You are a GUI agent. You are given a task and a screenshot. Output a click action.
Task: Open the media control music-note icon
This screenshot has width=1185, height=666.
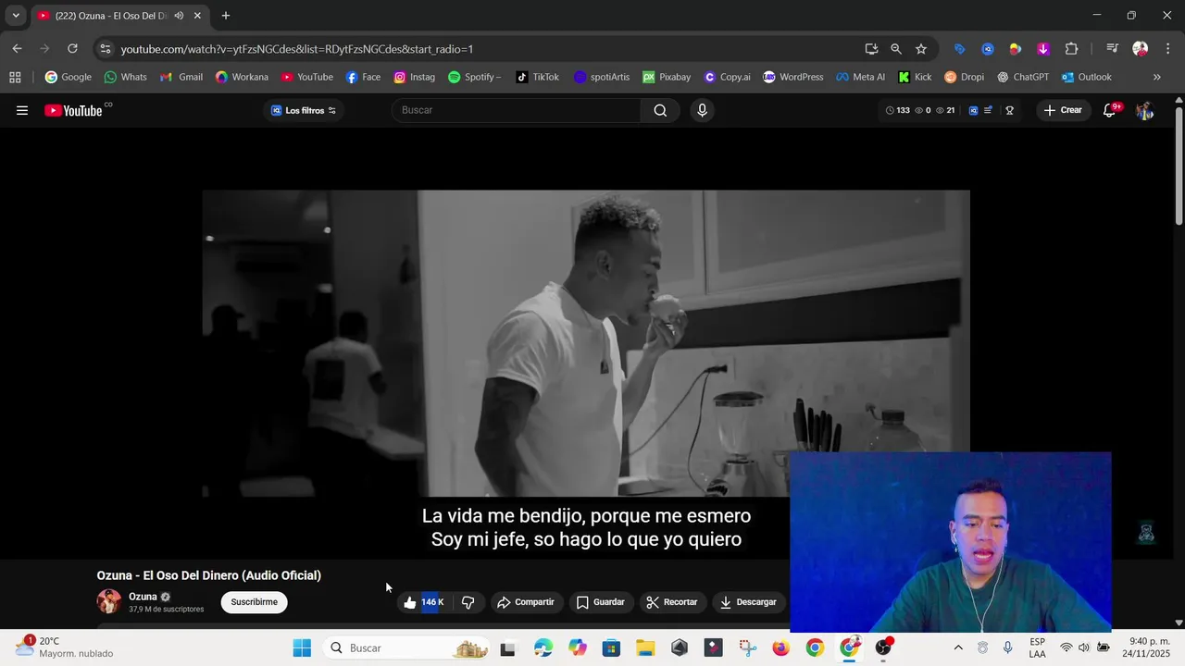coord(1112,49)
